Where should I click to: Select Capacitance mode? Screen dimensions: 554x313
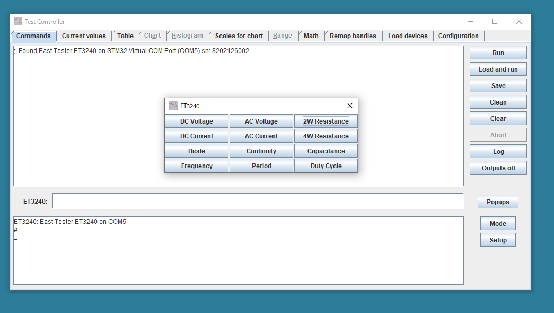326,151
